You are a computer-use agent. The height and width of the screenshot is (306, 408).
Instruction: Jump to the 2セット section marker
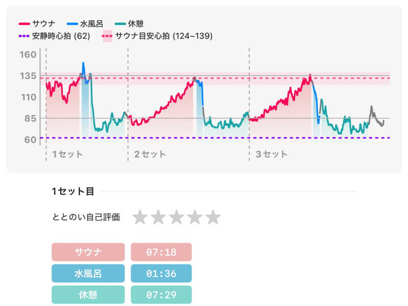click(x=149, y=154)
